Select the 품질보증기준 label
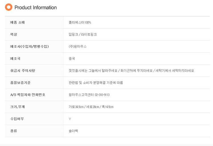Screen dimensions: 213x146 20,83
